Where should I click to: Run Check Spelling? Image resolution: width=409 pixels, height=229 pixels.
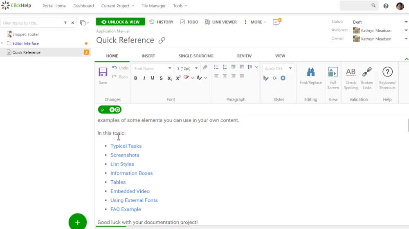click(351, 78)
